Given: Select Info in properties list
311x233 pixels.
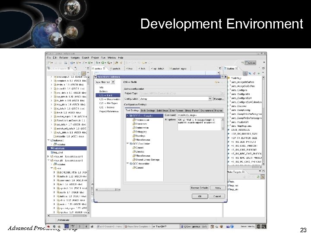Looking at the screenshot, I should 102,87.
